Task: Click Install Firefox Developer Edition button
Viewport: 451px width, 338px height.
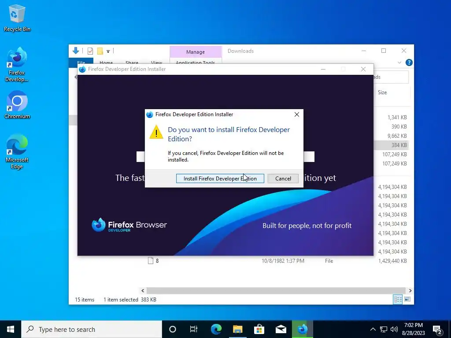Action: 220,179
